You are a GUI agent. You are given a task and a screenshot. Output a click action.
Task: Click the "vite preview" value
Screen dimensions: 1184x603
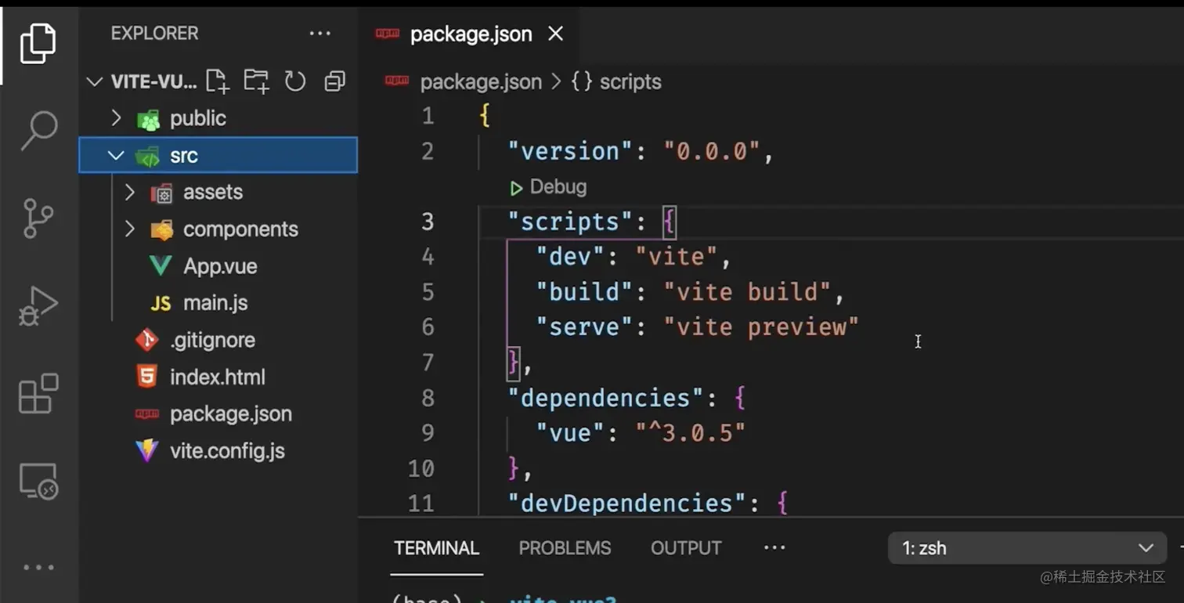pos(761,327)
